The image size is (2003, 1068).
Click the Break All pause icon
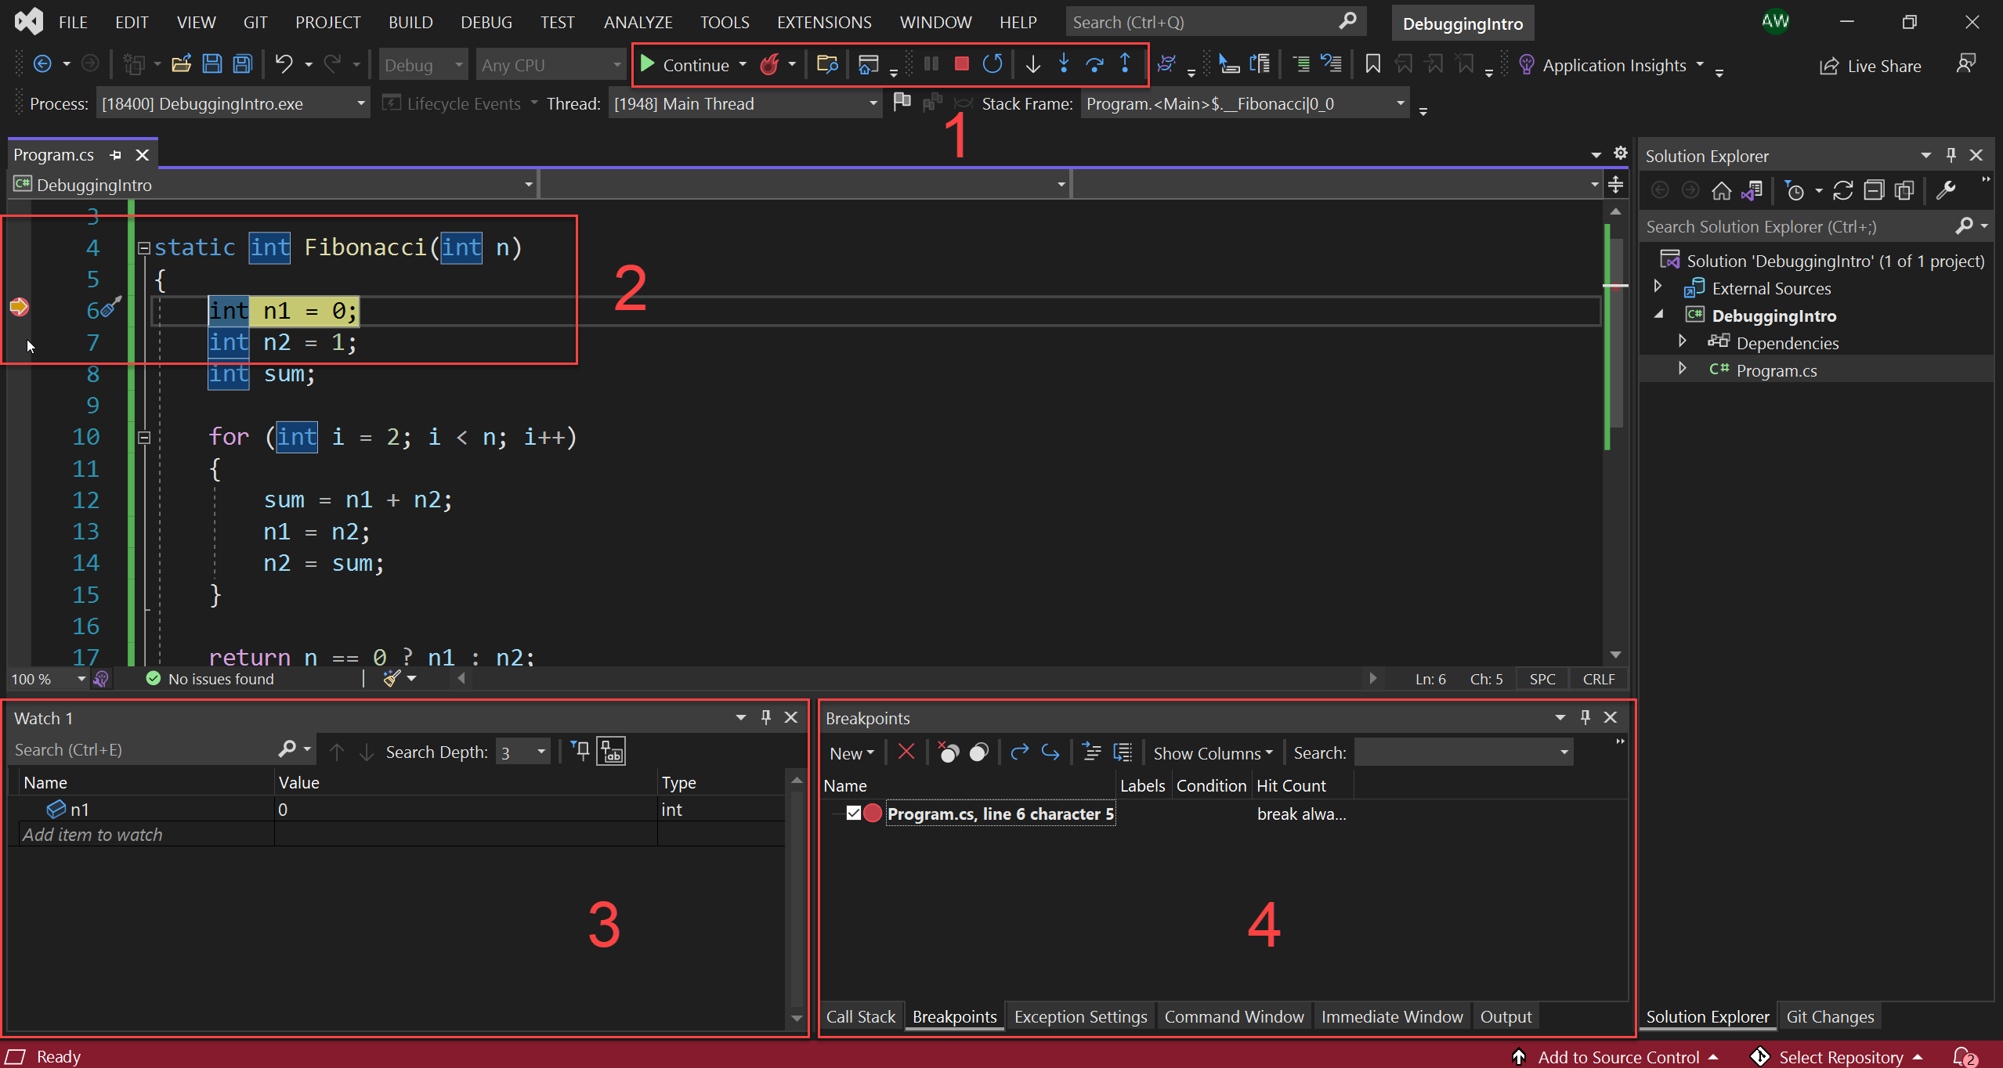[931, 64]
